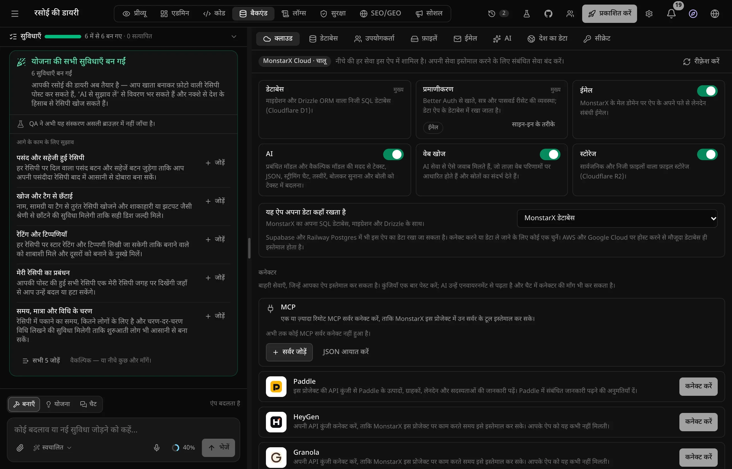Click the chat message input field
The width and height of the screenshot is (732, 469).
pos(123,430)
